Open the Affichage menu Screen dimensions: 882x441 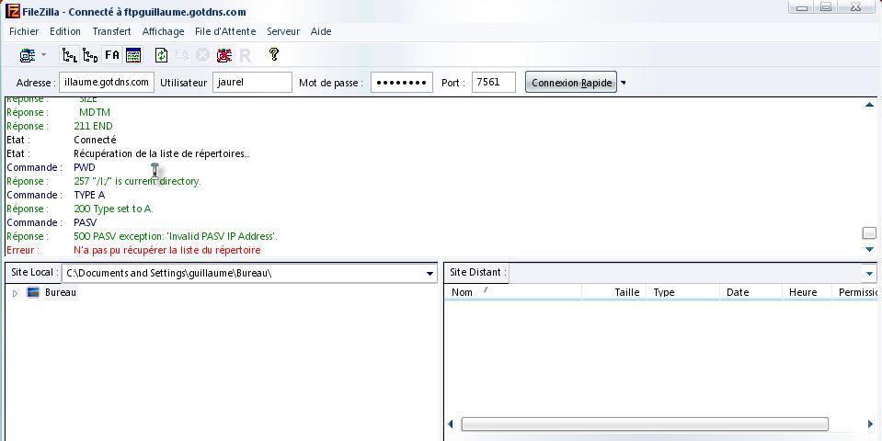tap(163, 31)
